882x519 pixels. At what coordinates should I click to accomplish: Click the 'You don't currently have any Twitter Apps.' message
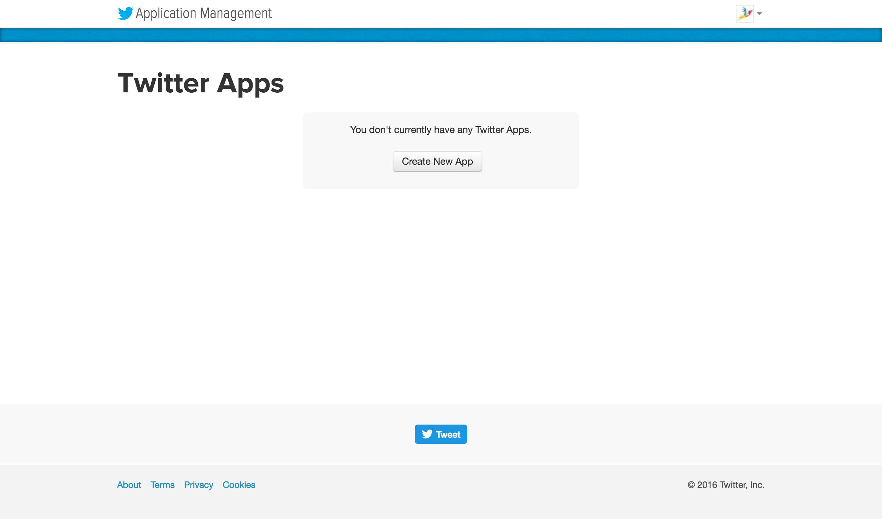click(441, 130)
